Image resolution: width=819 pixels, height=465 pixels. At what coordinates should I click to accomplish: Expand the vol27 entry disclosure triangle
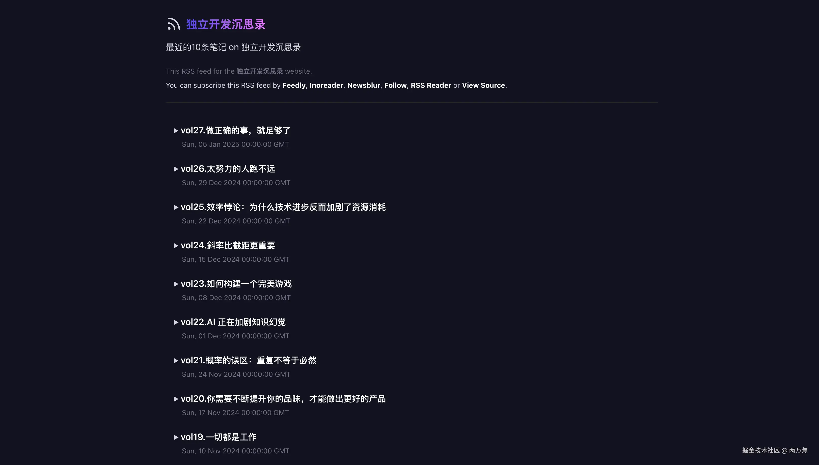point(176,131)
